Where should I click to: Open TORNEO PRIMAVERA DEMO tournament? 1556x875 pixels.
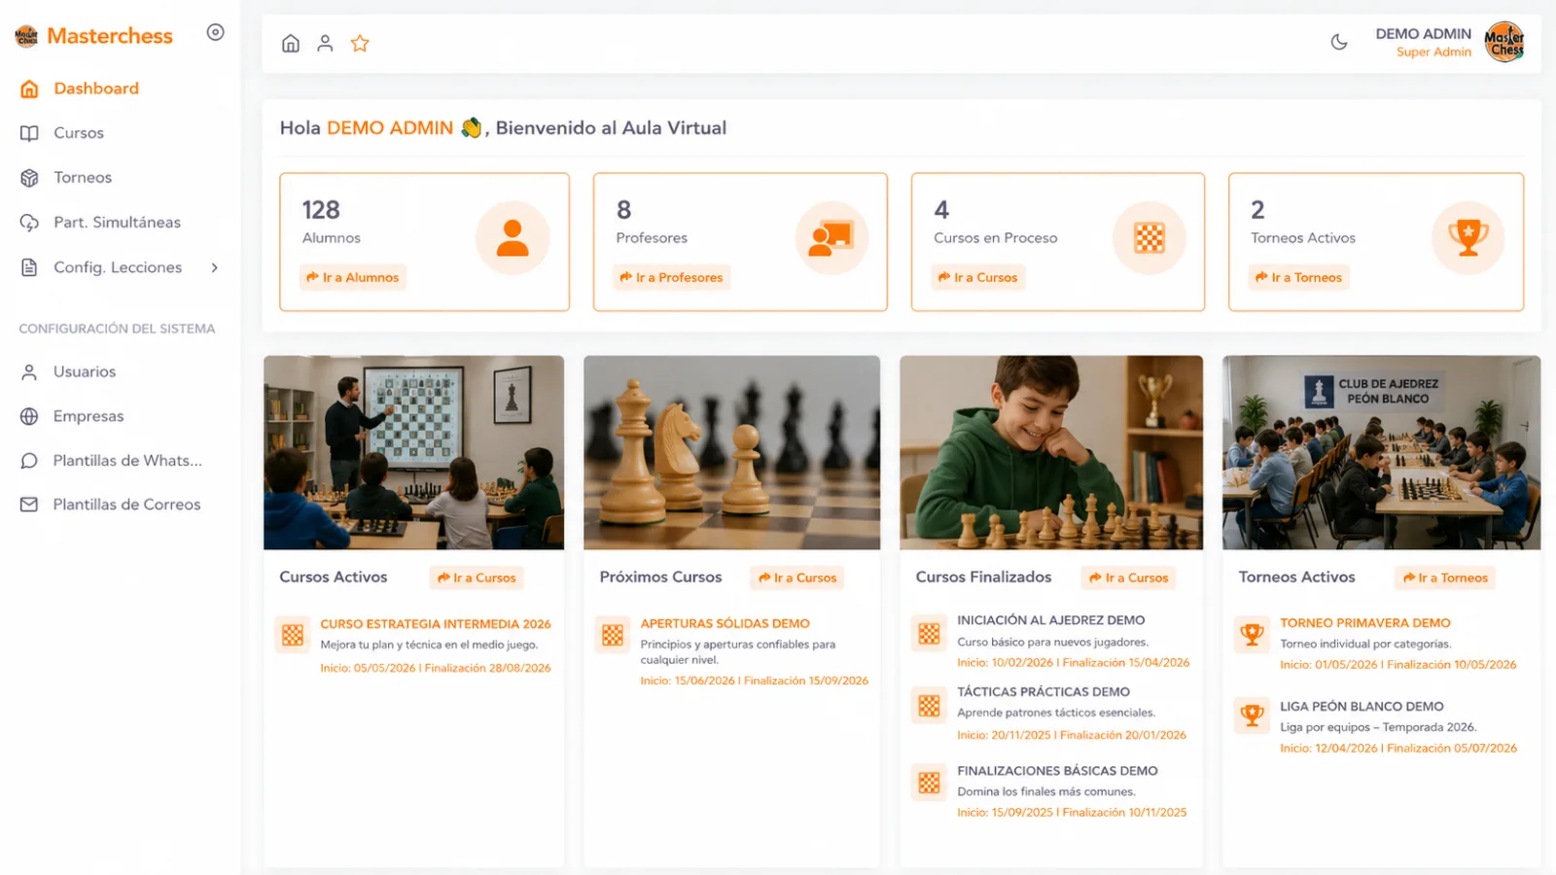[x=1364, y=622]
